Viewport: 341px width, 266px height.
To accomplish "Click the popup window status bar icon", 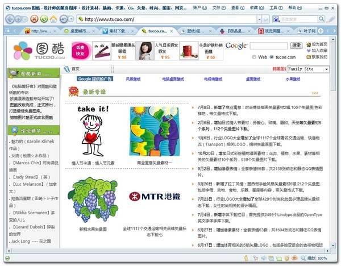I will click(x=271, y=258).
